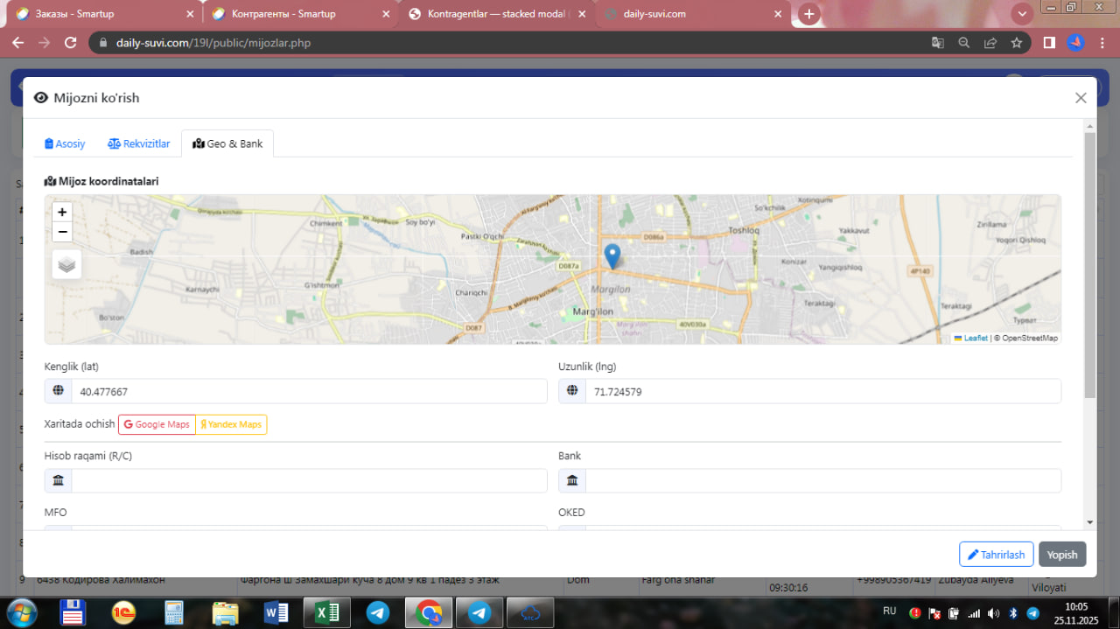Click the Kenglik (lat) input field
This screenshot has height=629, width=1120.
[308, 392]
